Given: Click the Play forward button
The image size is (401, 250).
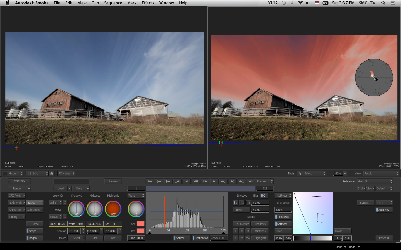Looking at the screenshot, I should coord(214,181).
